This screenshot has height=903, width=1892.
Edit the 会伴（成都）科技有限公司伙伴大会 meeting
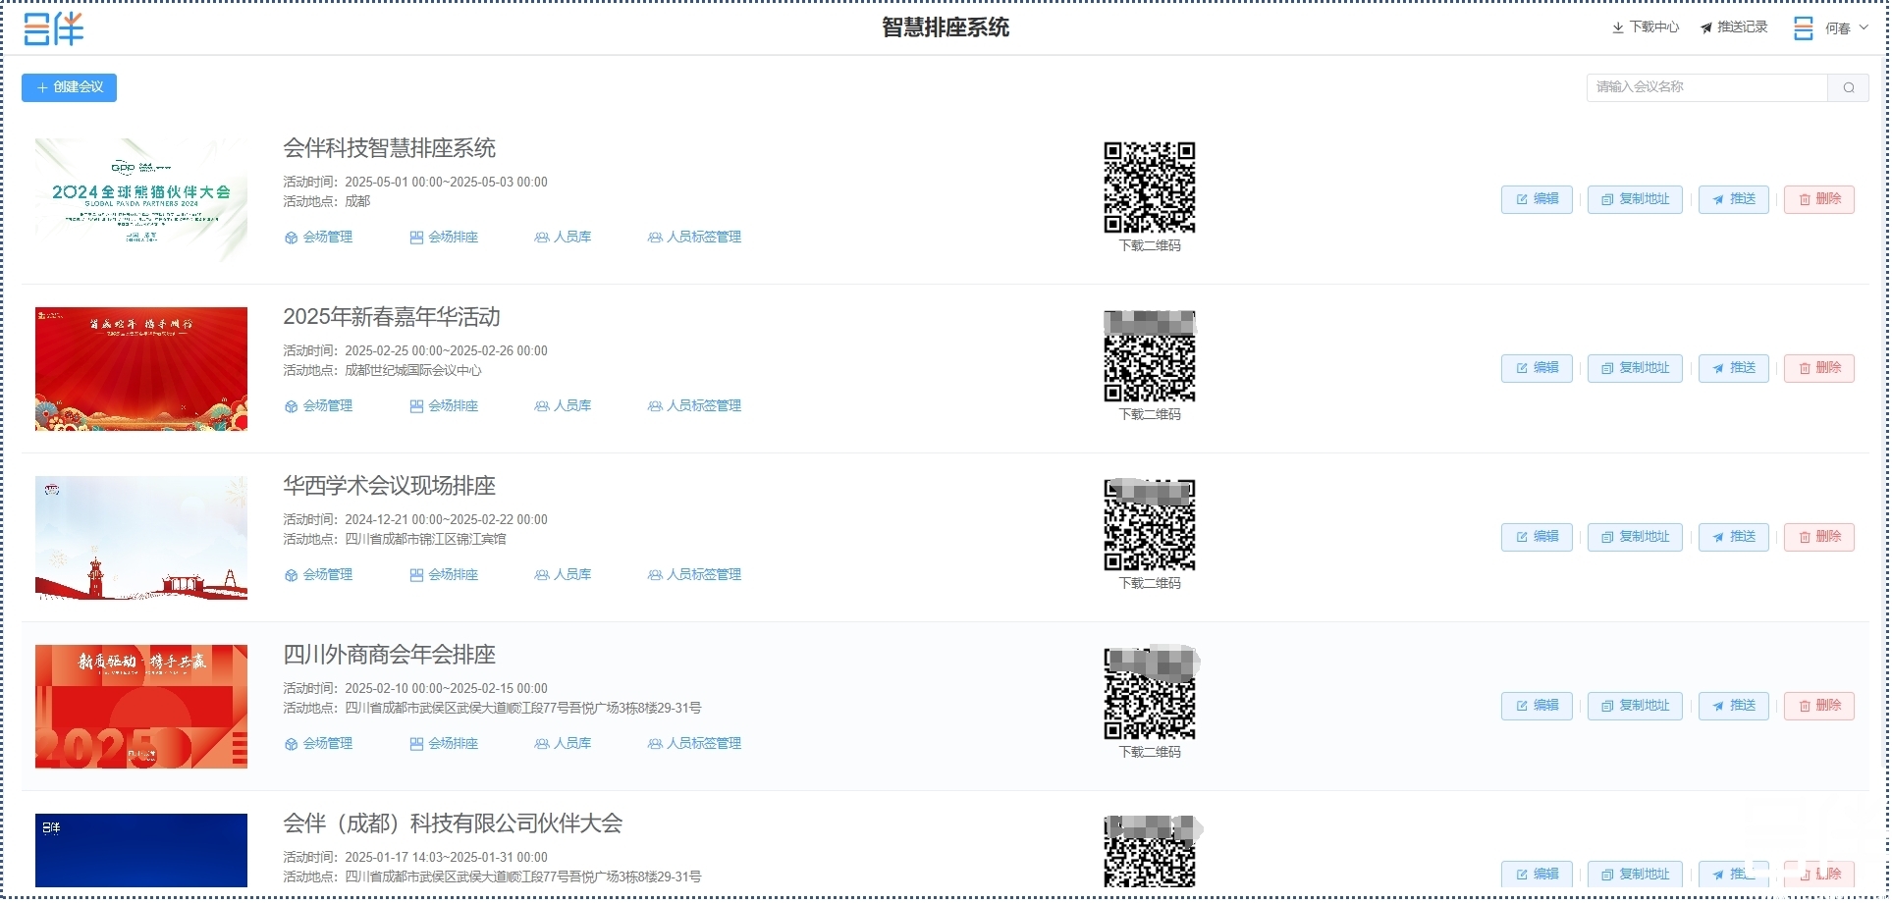pyautogui.click(x=1537, y=875)
